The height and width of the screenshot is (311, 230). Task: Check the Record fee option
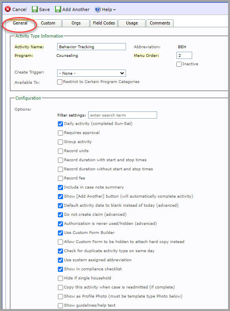(61, 178)
